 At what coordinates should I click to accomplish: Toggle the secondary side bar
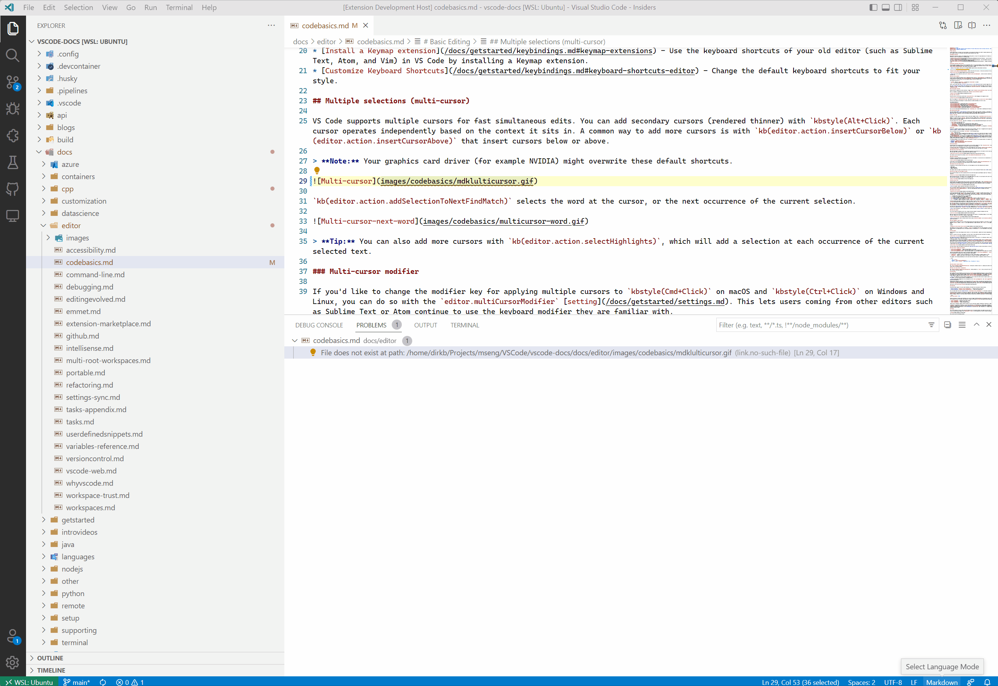point(898,7)
